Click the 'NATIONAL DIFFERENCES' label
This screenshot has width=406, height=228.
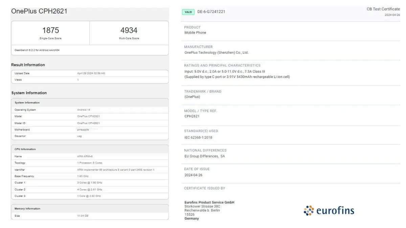205,151
